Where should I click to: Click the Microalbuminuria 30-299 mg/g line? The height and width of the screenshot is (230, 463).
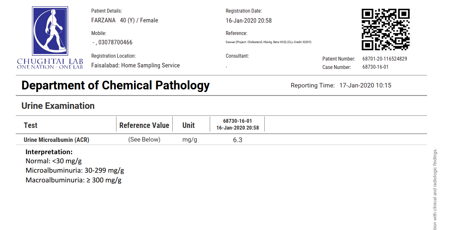[x=75, y=170]
